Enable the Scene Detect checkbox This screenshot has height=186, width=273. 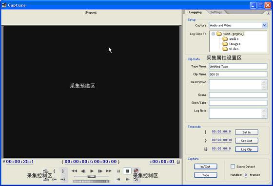(x=233, y=167)
